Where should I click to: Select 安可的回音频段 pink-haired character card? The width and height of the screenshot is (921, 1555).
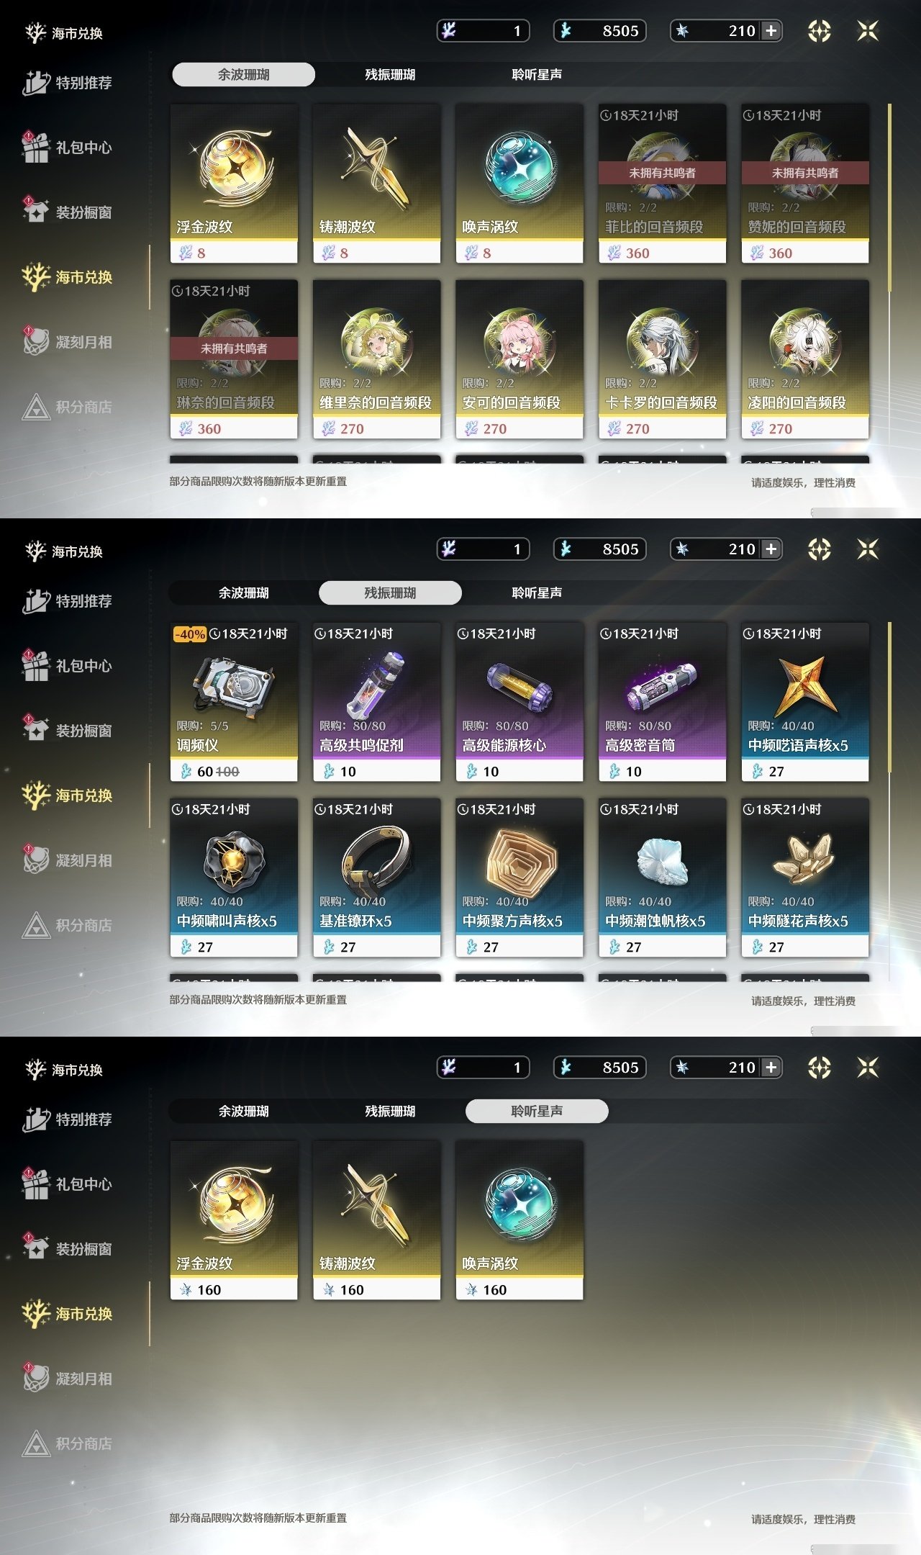[x=520, y=359]
